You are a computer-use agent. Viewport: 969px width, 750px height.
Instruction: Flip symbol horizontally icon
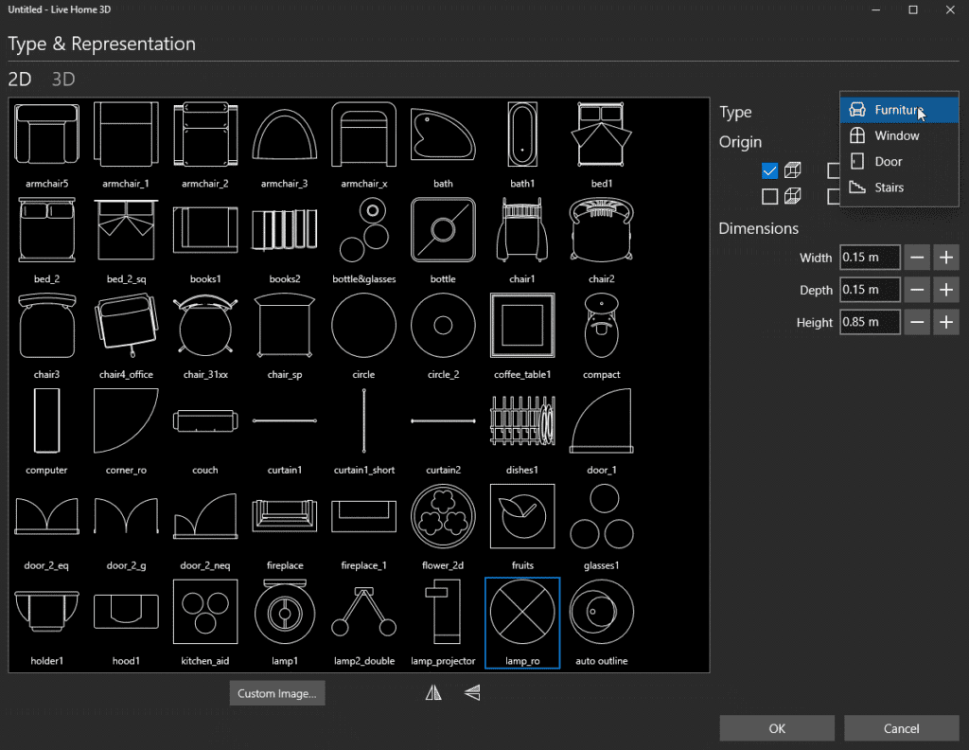point(433,692)
